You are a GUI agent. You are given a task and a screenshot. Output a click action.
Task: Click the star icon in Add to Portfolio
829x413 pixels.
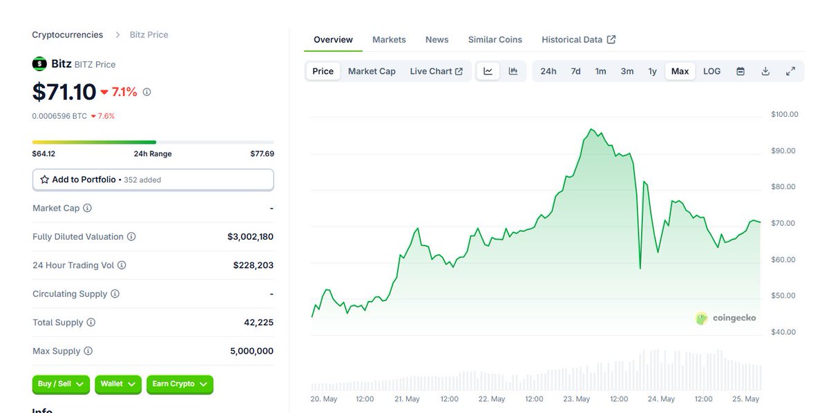coord(45,180)
